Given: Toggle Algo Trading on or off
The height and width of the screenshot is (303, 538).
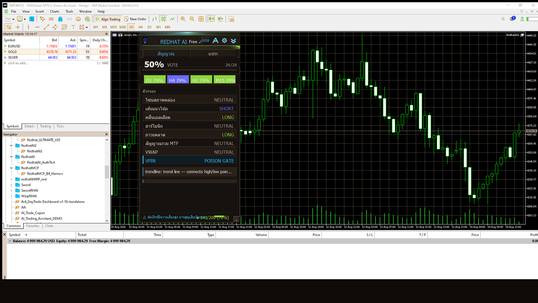Looking at the screenshot, I should [x=108, y=19].
